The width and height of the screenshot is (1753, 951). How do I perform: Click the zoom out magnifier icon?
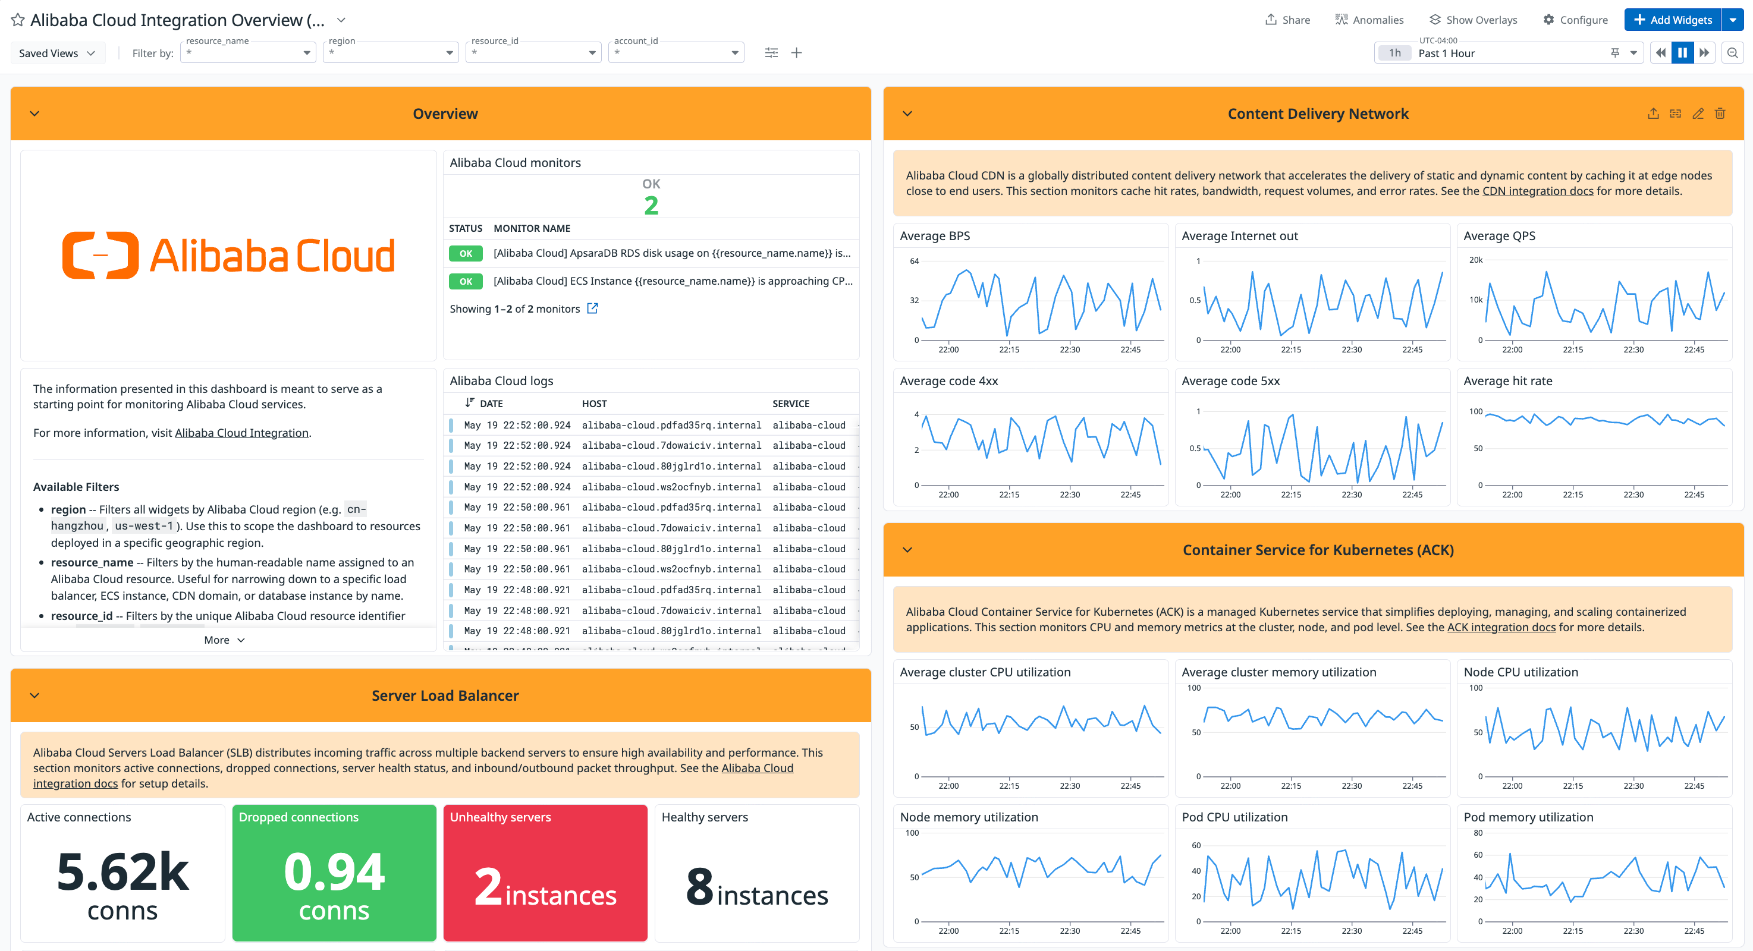click(1733, 53)
